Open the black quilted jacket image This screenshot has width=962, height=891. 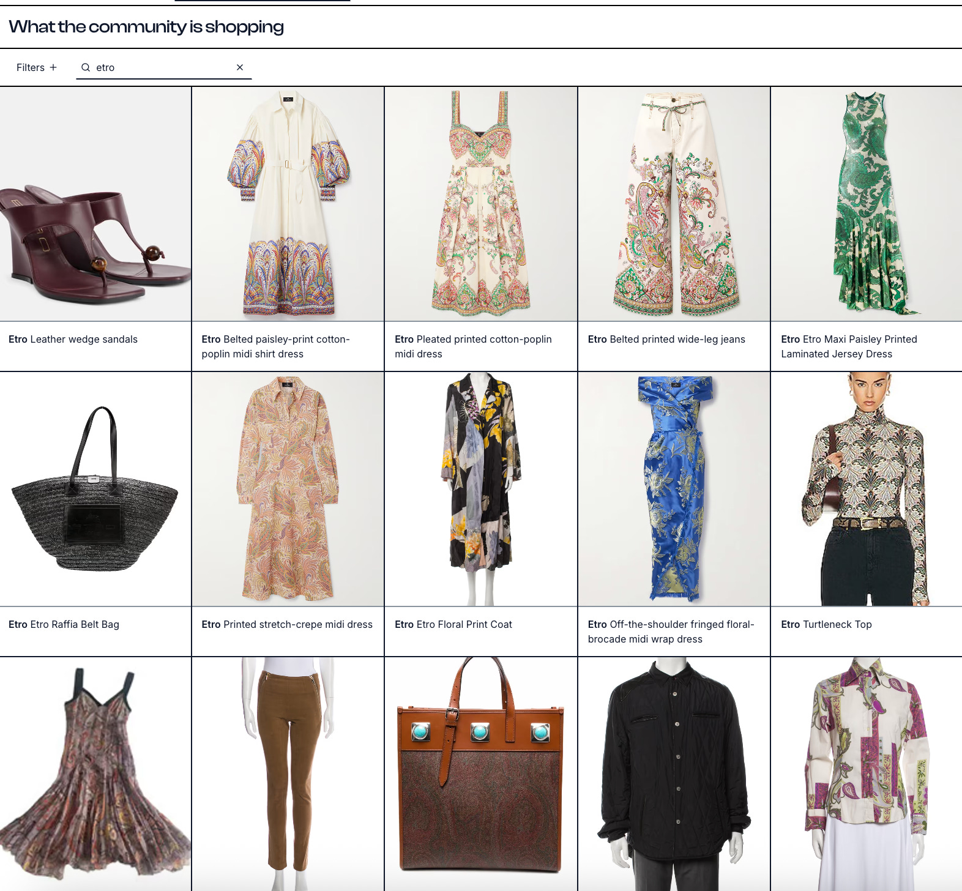tap(674, 774)
